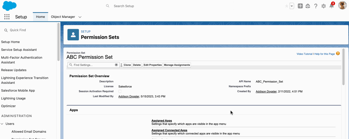
Task: Click Edit Properties button
Action: 153,65
